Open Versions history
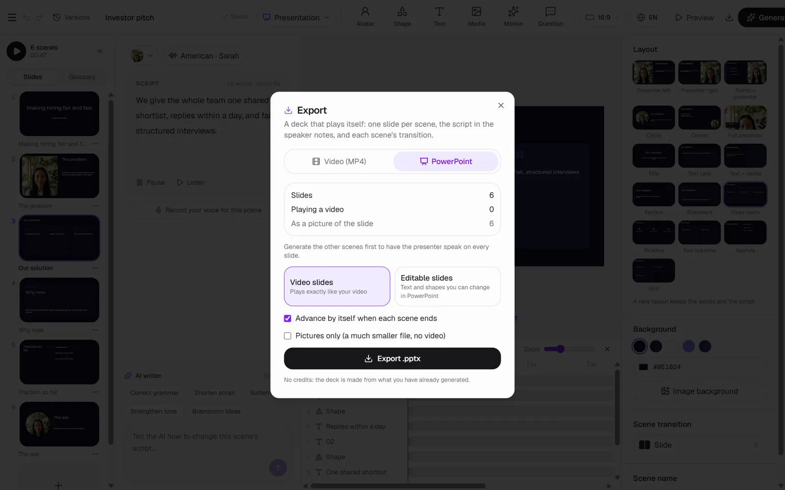This screenshot has width=785, height=490. pyautogui.click(x=72, y=18)
